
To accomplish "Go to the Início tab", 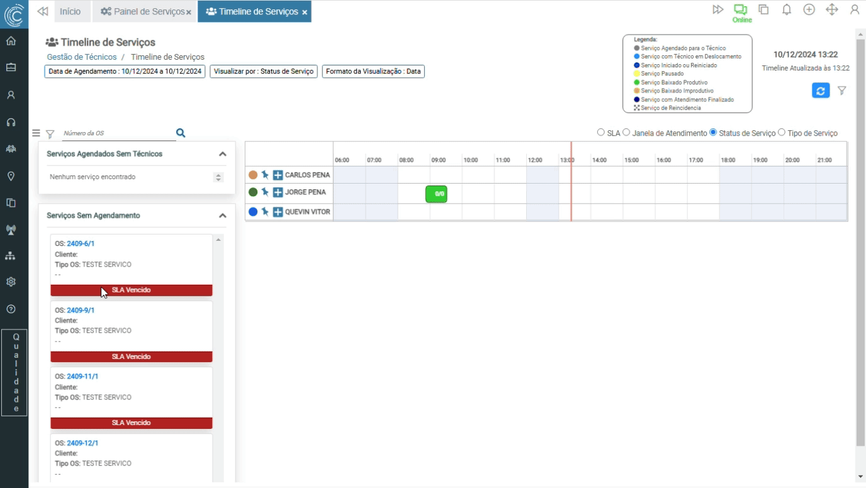I will point(70,11).
